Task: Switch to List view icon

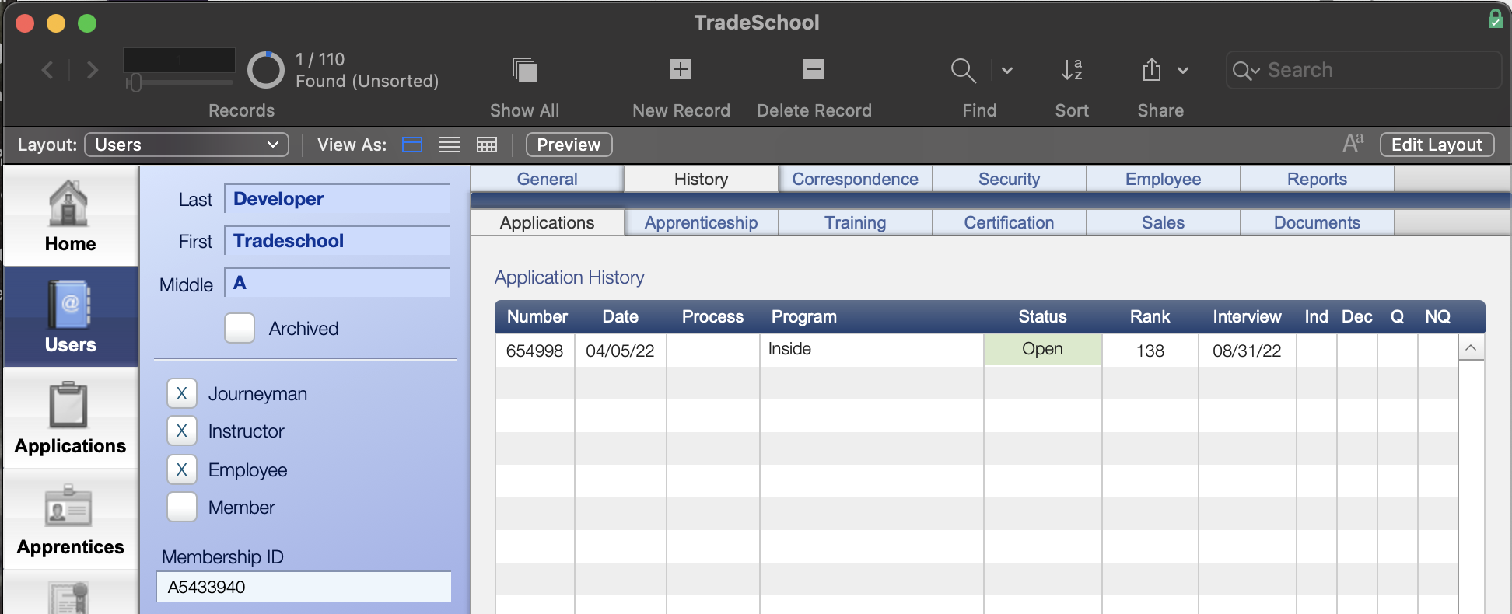Action: coord(450,145)
